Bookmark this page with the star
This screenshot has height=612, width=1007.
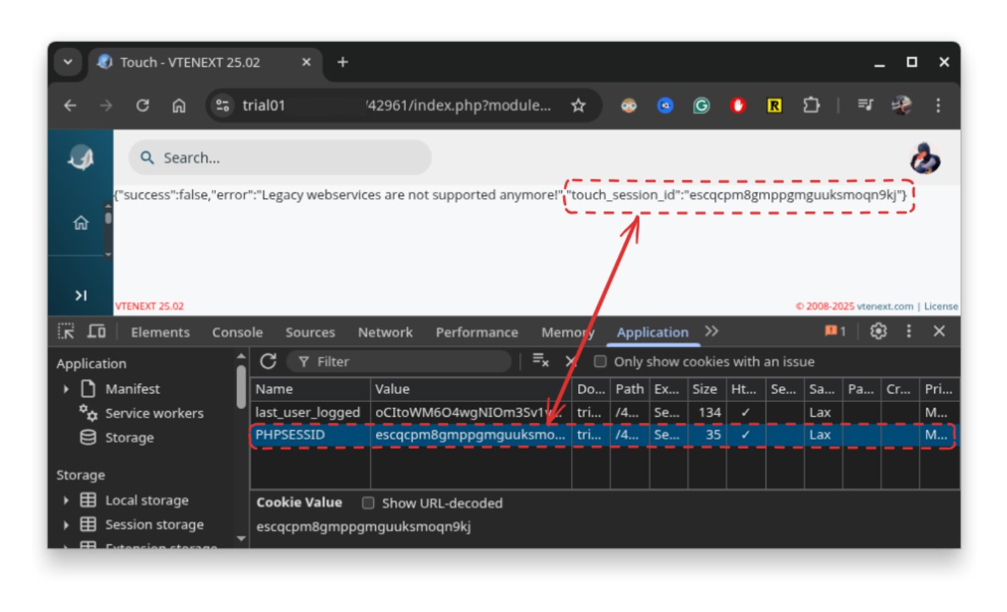(578, 105)
